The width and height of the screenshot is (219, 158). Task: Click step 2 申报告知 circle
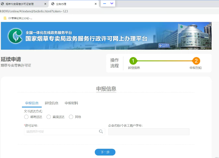click(196, 61)
